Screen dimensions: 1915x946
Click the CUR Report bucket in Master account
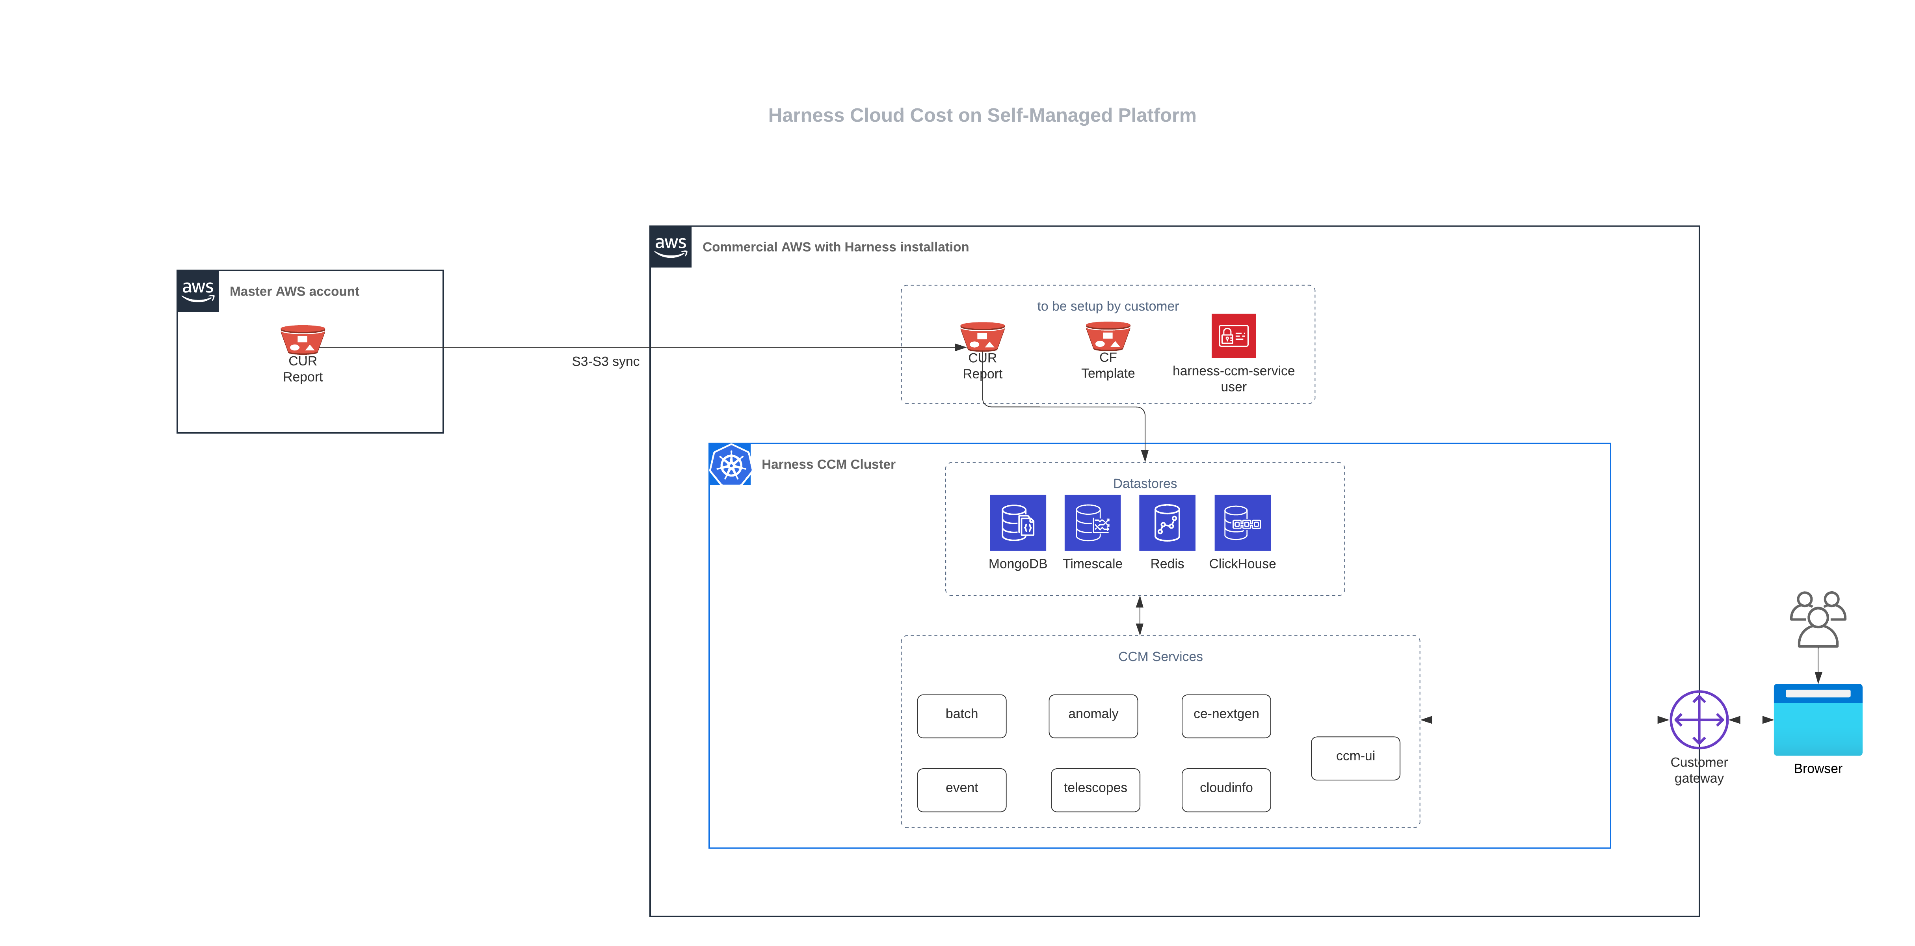(303, 339)
